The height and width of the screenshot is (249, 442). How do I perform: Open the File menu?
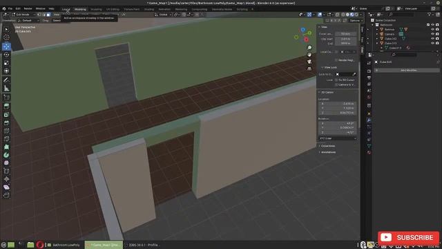pyautogui.click(x=10, y=9)
